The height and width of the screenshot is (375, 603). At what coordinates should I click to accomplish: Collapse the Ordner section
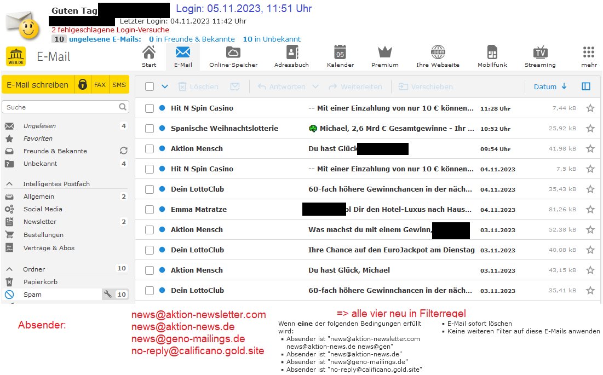10,269
